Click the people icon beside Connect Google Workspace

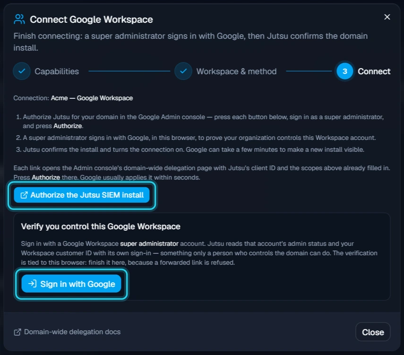[19, 19]
